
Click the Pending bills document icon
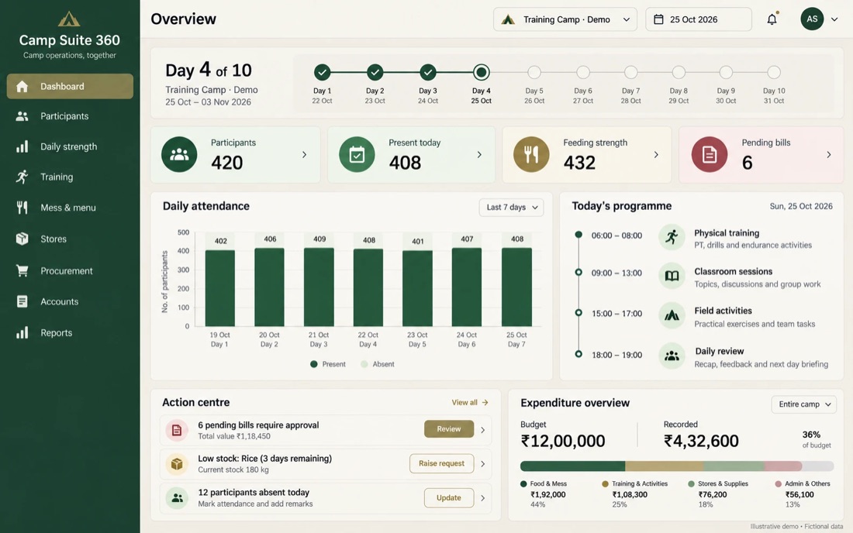[710, 155]
